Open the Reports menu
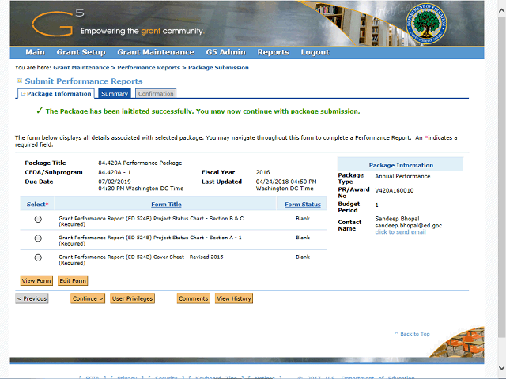The width and height of the screenshot is (506, 379). [273, 52]
